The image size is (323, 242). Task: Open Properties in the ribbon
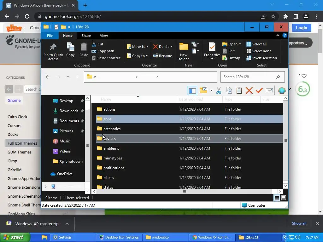click(x=212, y=51)
